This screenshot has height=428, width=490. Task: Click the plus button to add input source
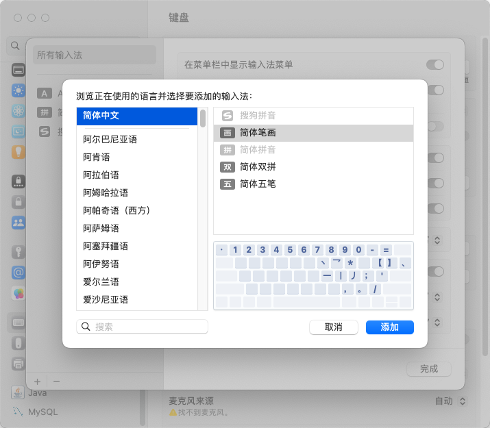point(38,381)
